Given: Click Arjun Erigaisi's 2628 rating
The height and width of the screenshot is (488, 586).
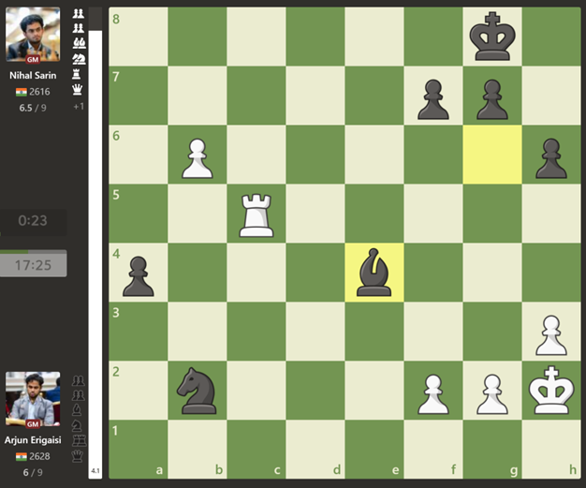Looking at the screenshot, I should pyautogui.click(x=39, y=456).
